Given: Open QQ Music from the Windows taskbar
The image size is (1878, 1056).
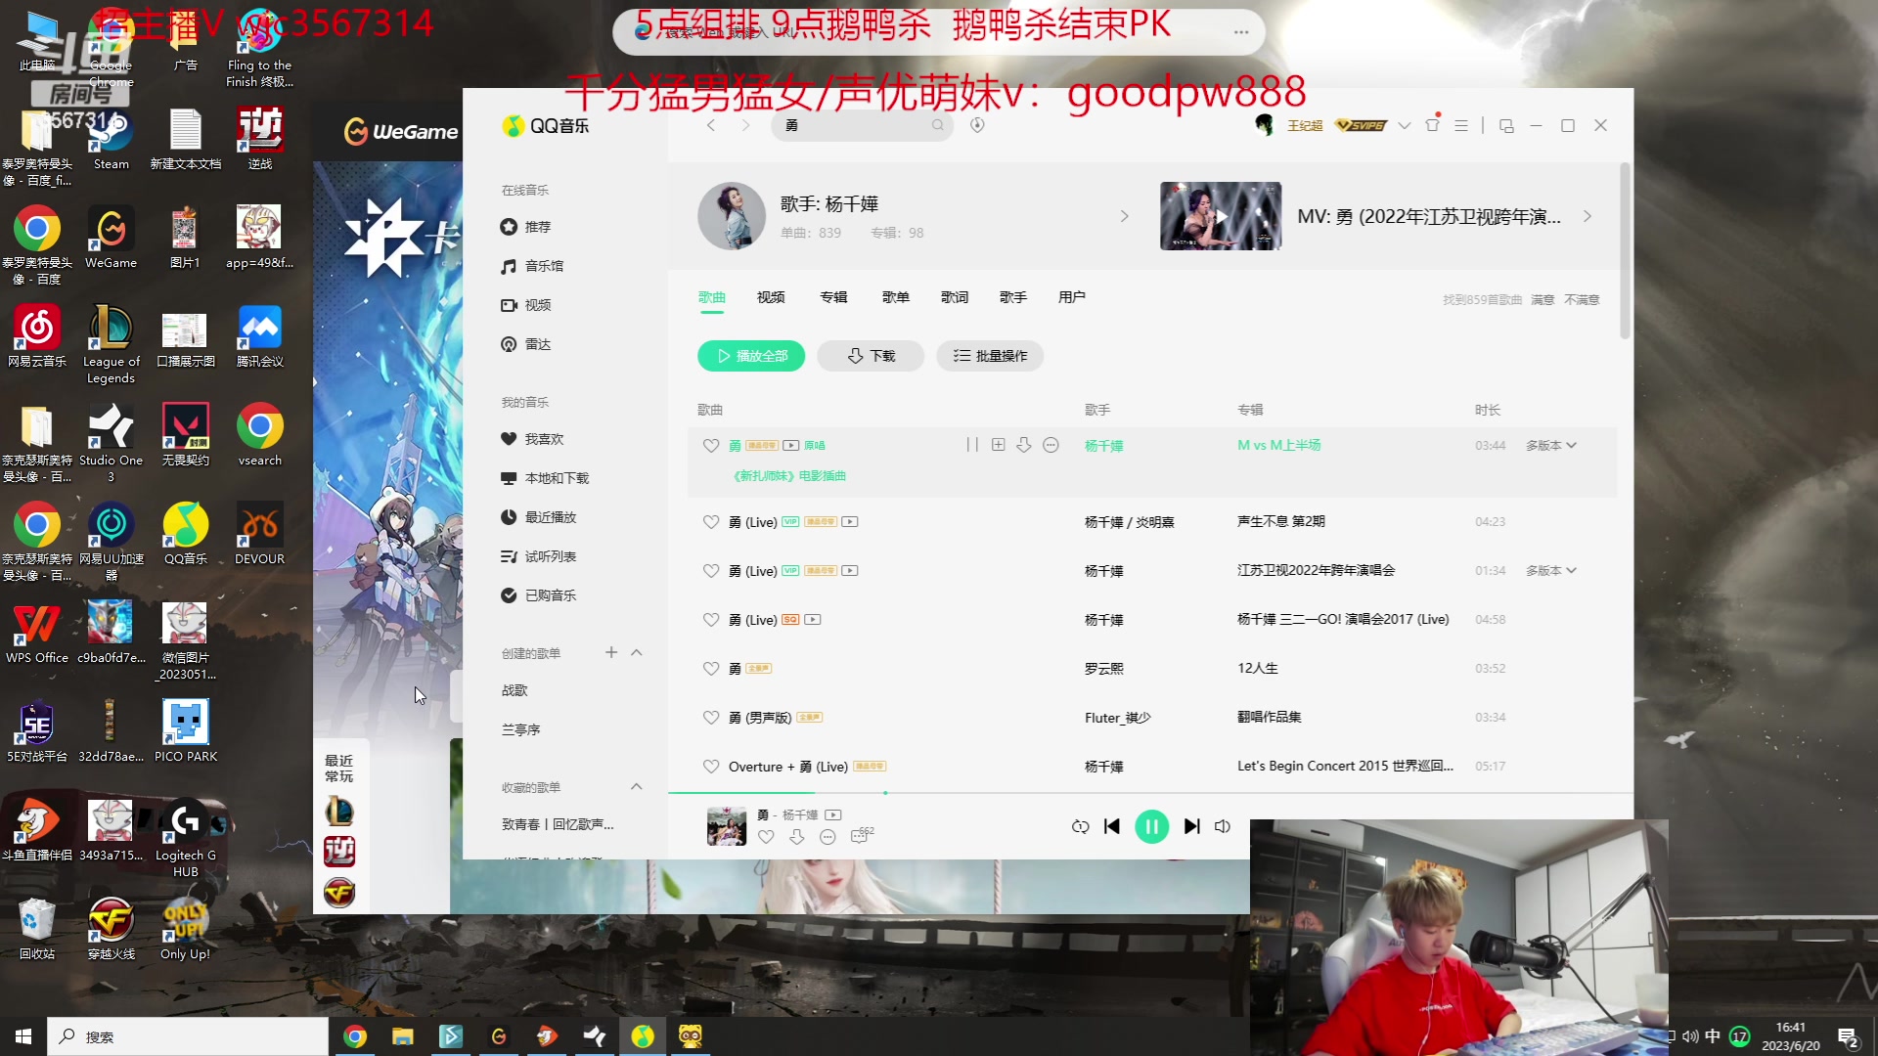Looking at the screenshot, I should tap(643, 1036).
